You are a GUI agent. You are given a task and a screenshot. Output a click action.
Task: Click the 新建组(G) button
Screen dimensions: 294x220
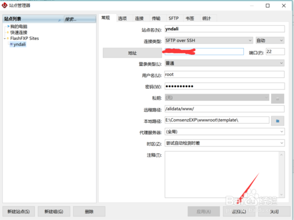54,211
